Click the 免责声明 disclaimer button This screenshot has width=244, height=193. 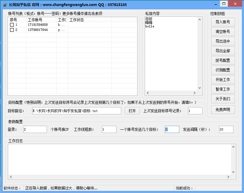click(x=223, y=110)
